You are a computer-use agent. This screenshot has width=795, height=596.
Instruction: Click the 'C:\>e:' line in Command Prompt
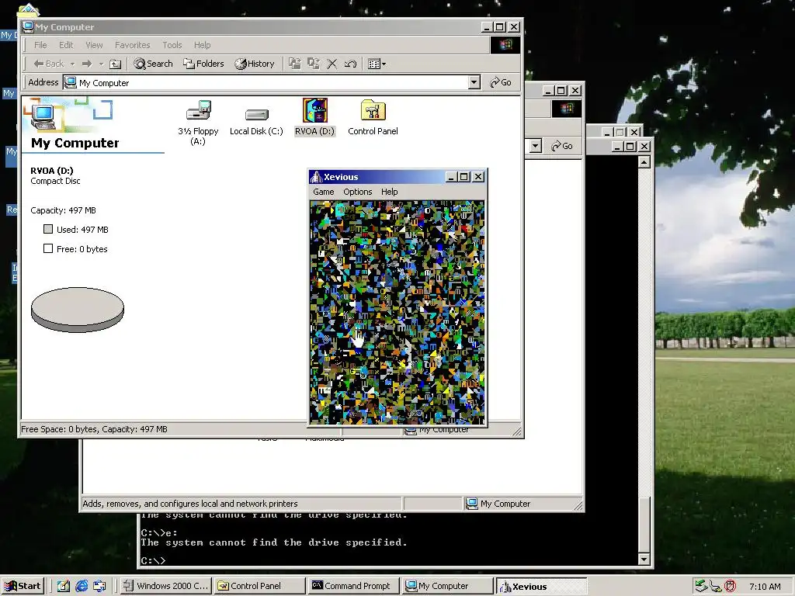click(x=159, y=532)
